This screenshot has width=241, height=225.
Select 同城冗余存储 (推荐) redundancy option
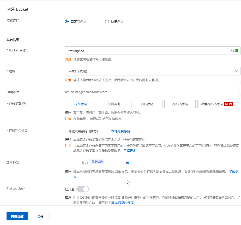(84, 131)
